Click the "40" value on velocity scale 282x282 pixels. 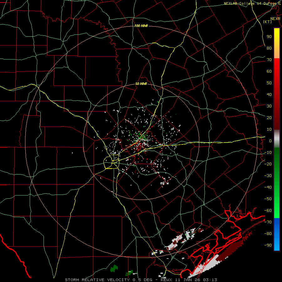(x=269, y=94)
